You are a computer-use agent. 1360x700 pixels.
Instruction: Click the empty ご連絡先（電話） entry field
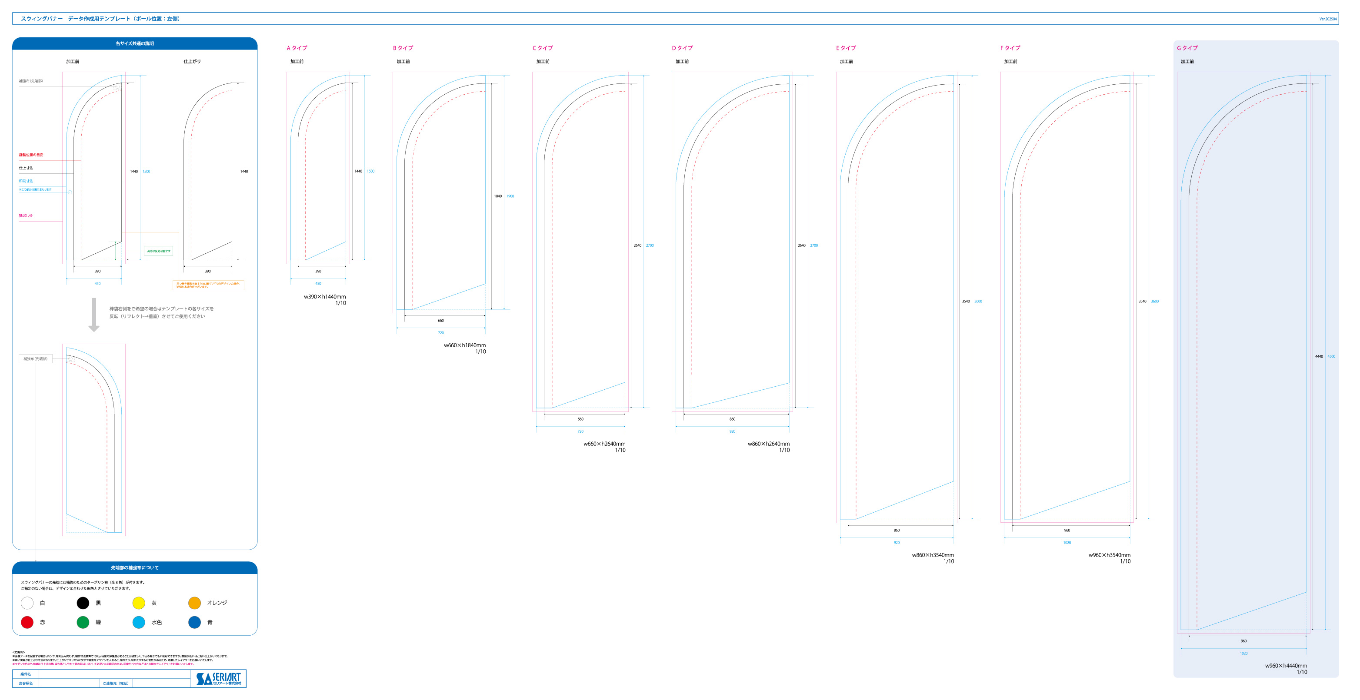(161, 683)
